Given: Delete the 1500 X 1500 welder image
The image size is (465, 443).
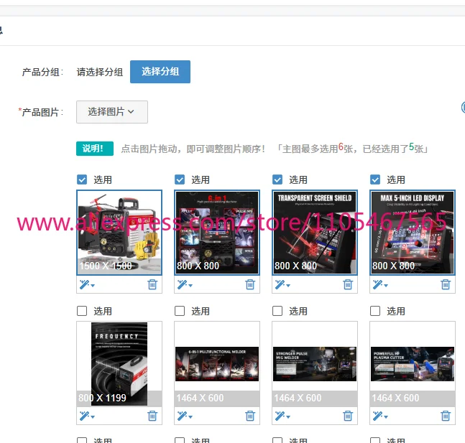Looking at the screenshot, I should tap(152, 284).
